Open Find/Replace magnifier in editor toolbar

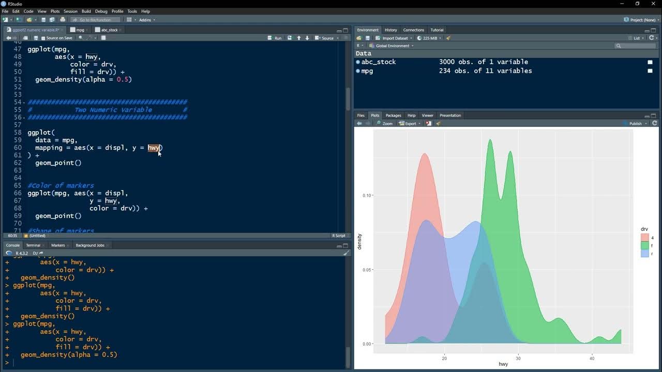(x=81, y=38)
